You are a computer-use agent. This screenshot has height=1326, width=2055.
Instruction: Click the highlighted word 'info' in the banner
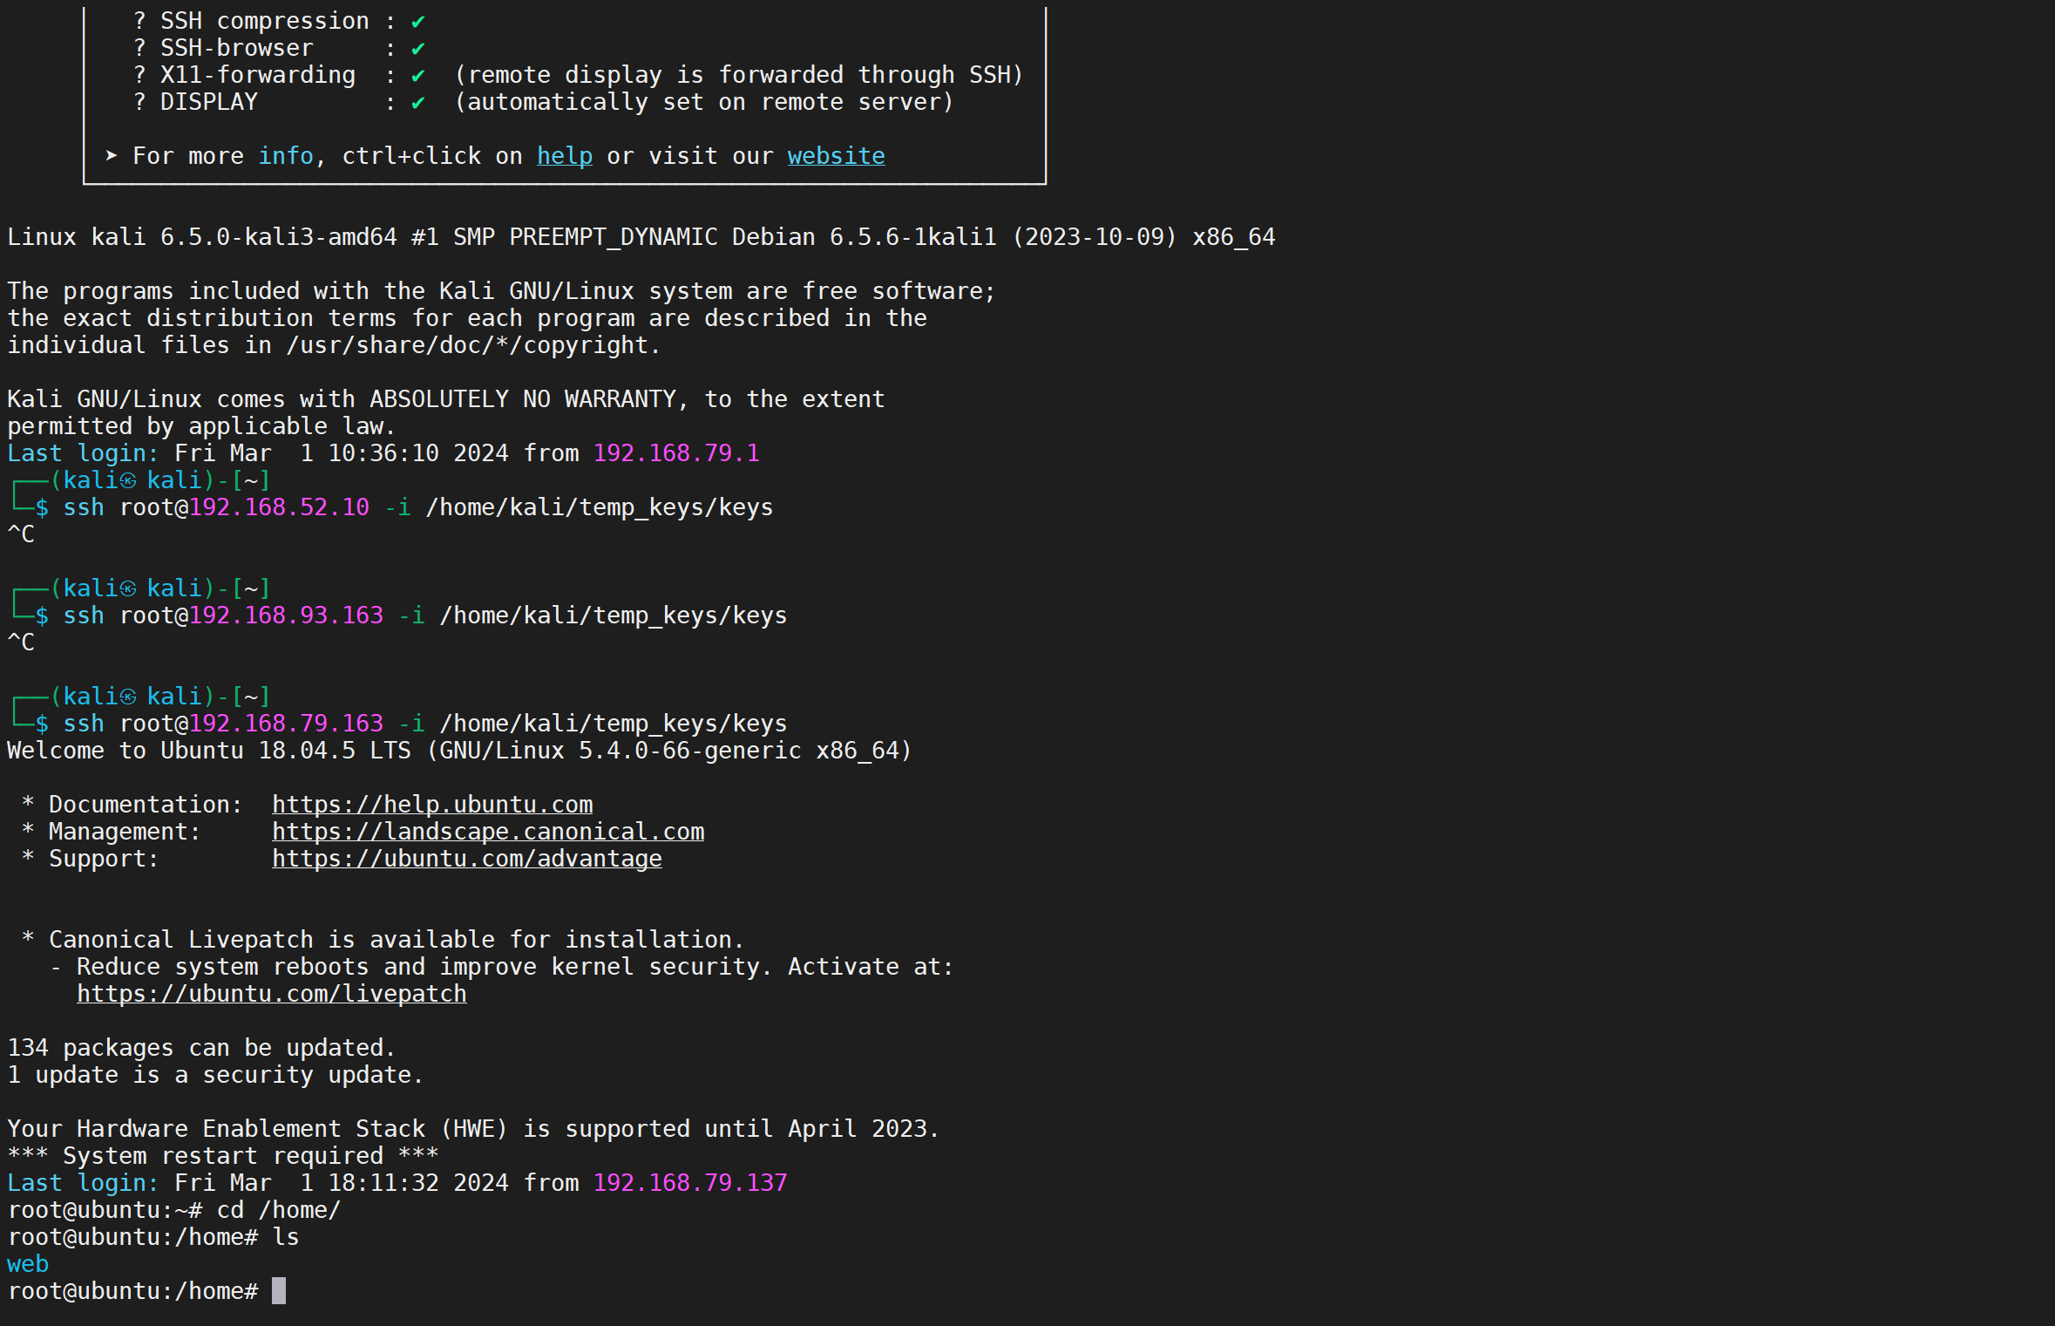[x=285, y=156]
